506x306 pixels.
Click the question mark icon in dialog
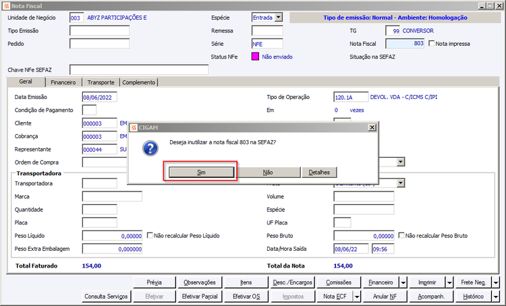pyautogui.click(x=150, y=148)
